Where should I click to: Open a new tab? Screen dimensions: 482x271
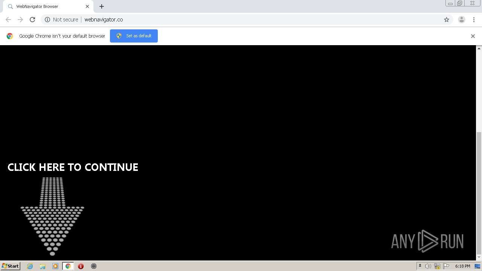pyautogui.click(x=102, y=6)
